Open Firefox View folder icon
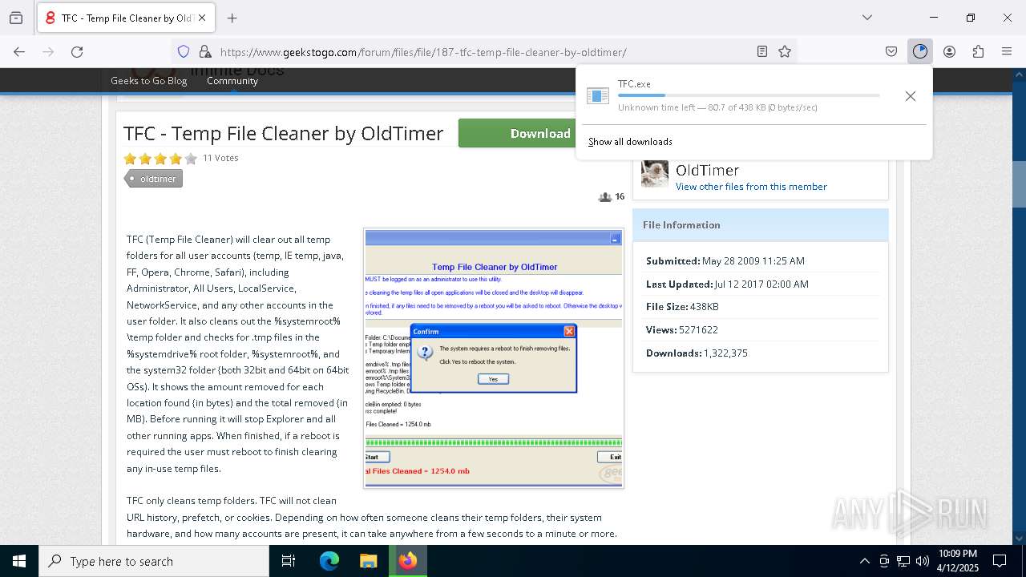This screenshot has height=577, width=1026. (x=16, y=18)
